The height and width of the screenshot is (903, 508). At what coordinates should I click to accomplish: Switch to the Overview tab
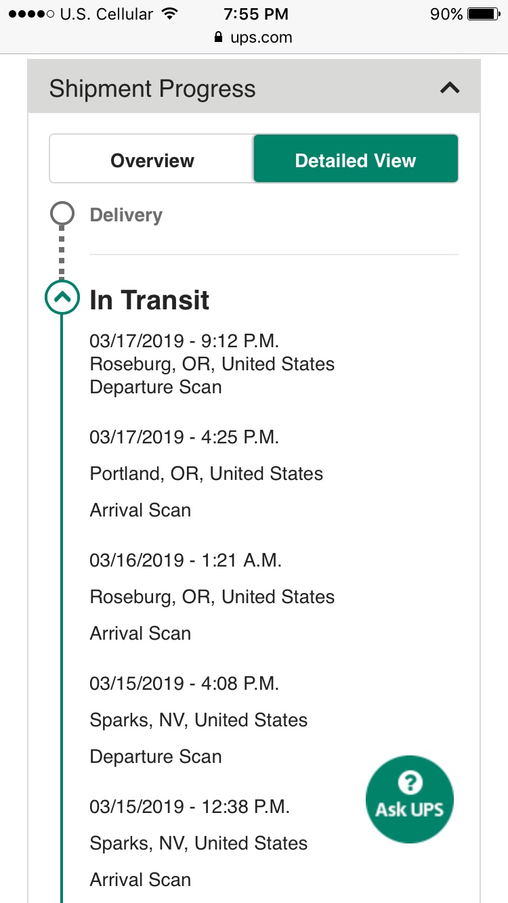pyautogui.click(x=152, y=160)
